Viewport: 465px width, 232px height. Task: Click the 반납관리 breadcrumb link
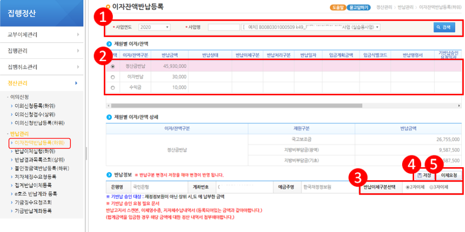click(x=405, y=7)
